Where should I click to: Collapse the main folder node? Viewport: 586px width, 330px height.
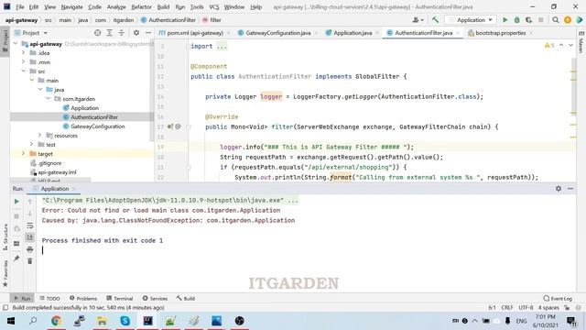pyautogui.click(x=32, y=80)
